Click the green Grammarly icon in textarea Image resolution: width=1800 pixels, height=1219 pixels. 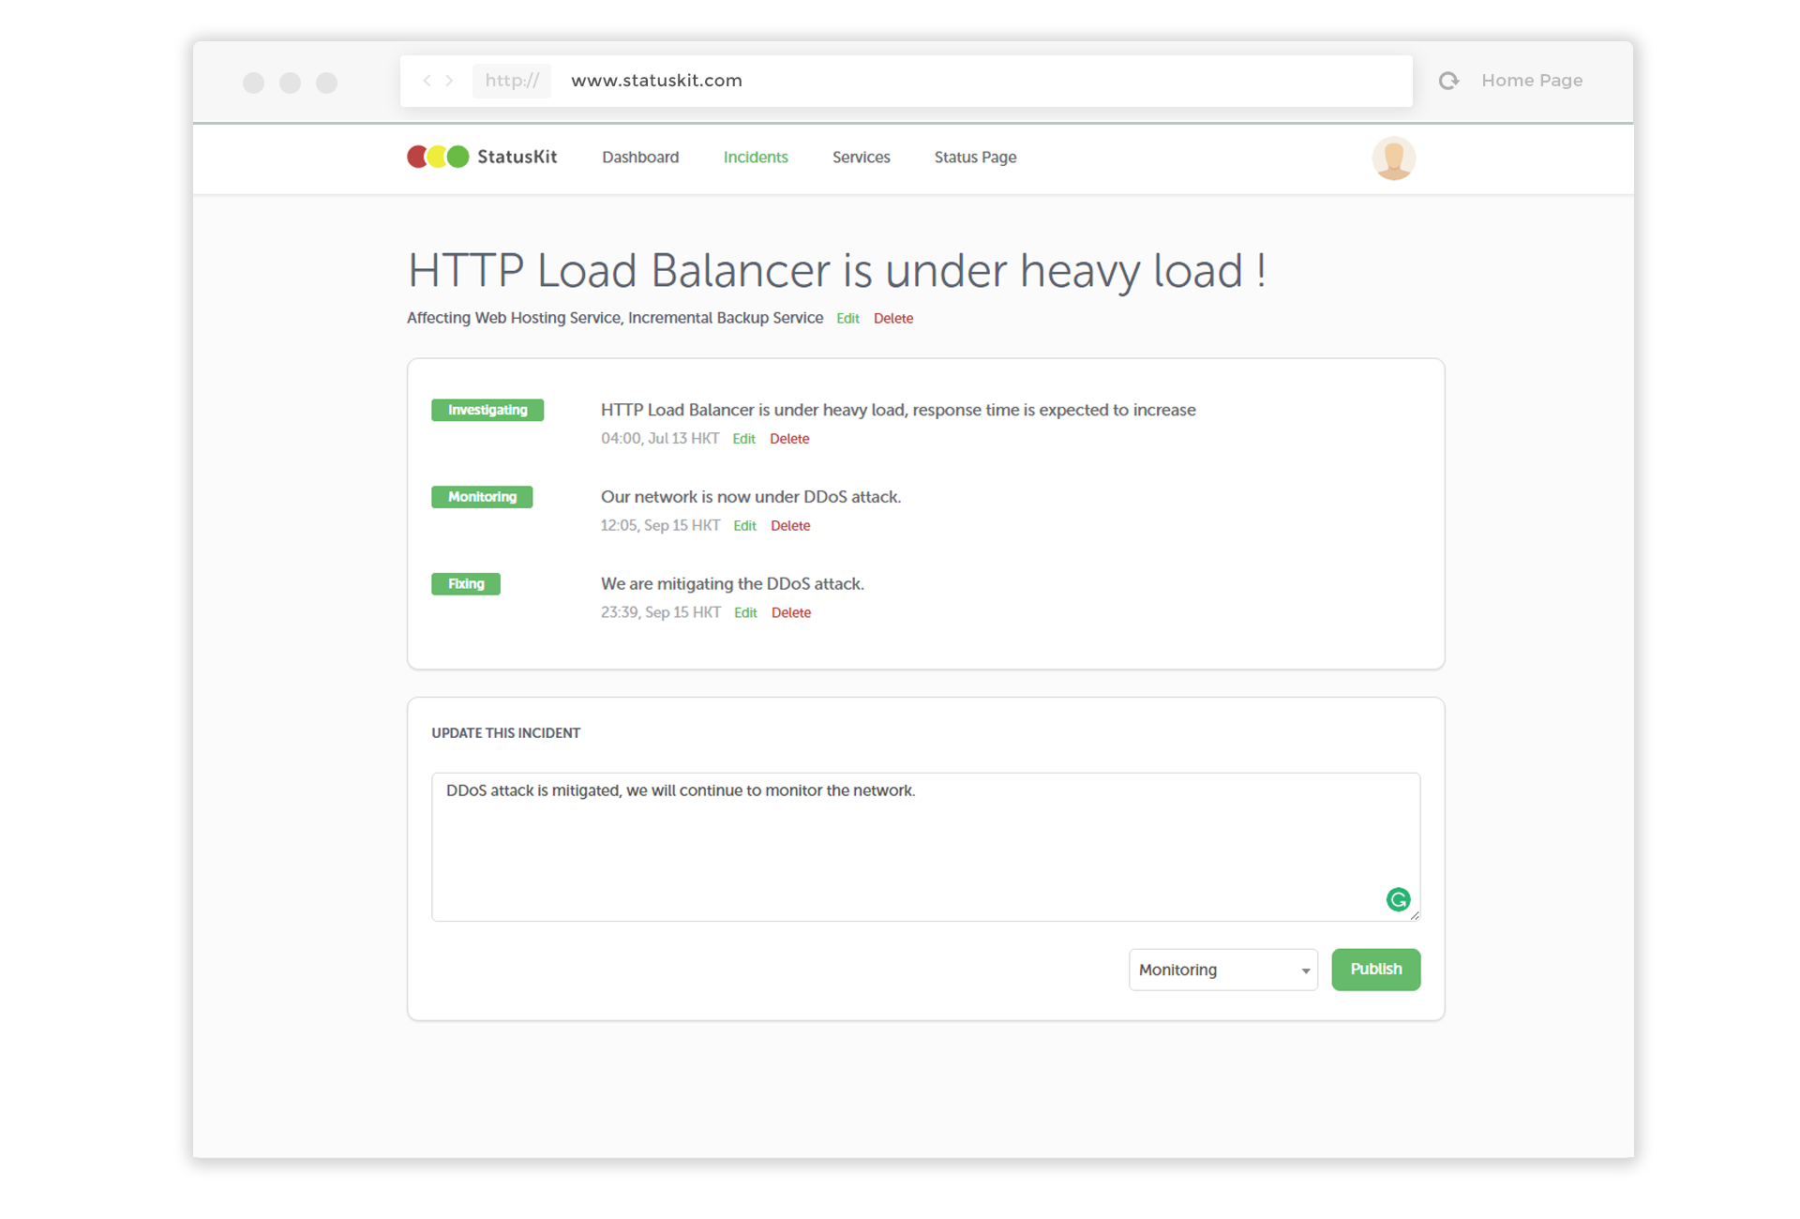click(1398, 899)
